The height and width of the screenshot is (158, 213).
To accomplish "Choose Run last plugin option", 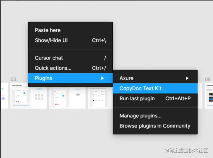I will tap(155, 98).
